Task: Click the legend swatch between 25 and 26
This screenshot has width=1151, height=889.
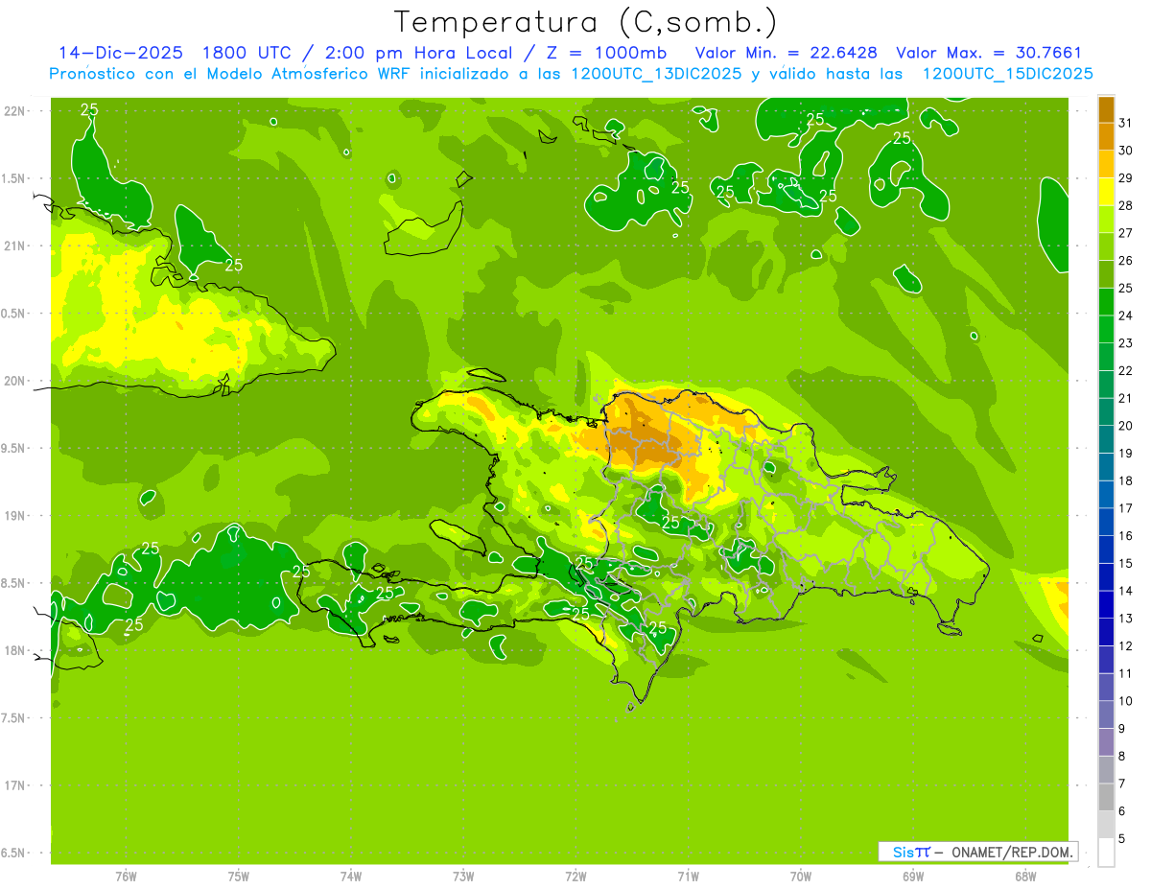Action: point(1106,274)
